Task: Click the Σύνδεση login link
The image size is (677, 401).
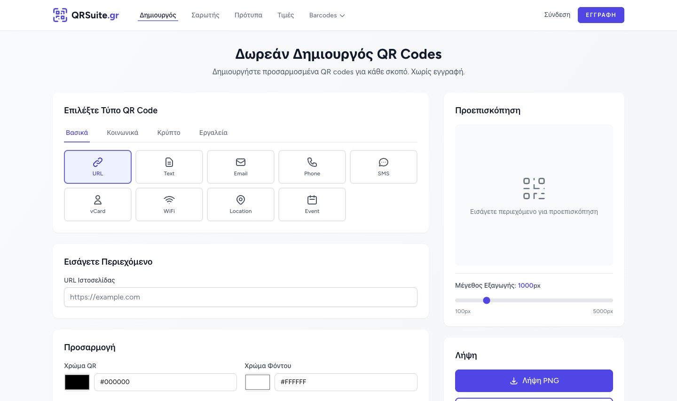Action: click(x=557, y=15)
